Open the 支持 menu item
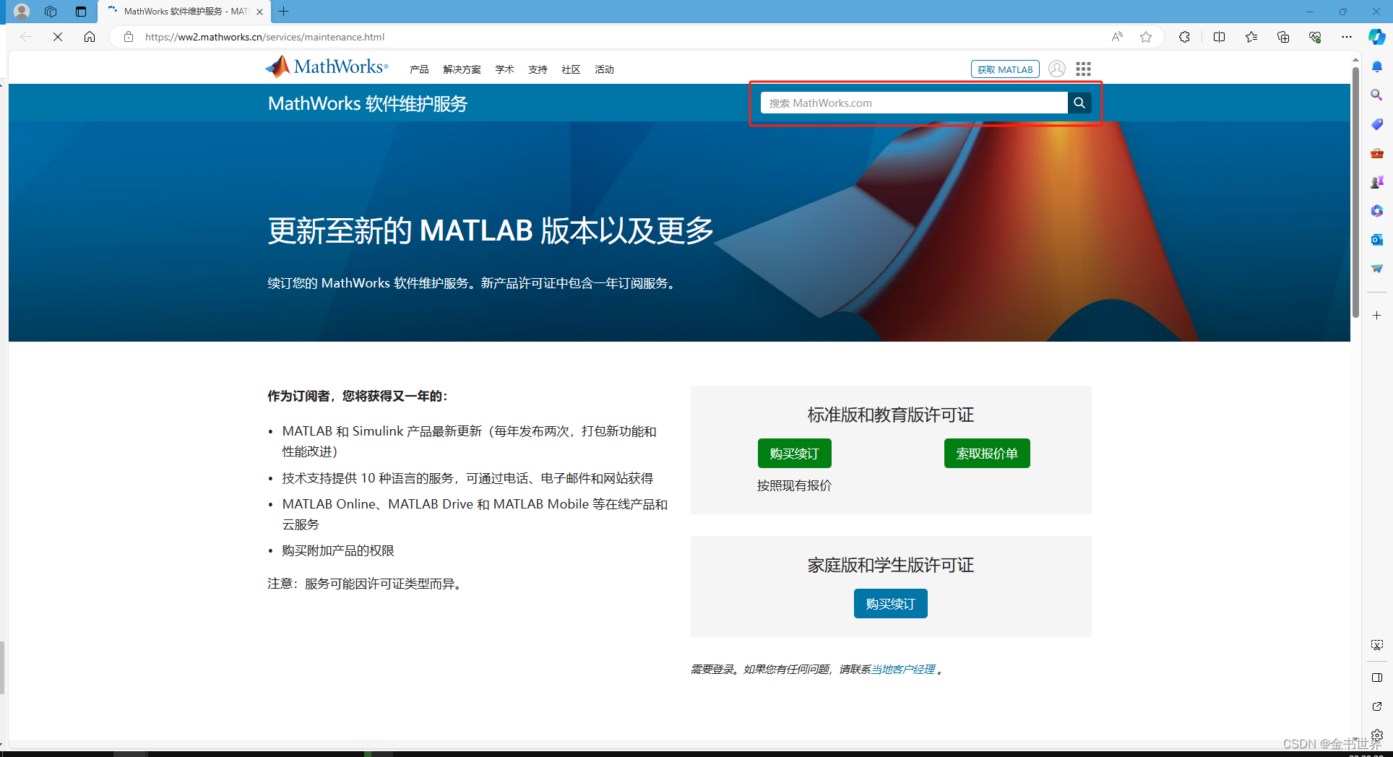The height and width of the screenshot is (757, 1393). click(x=538, y=69)
